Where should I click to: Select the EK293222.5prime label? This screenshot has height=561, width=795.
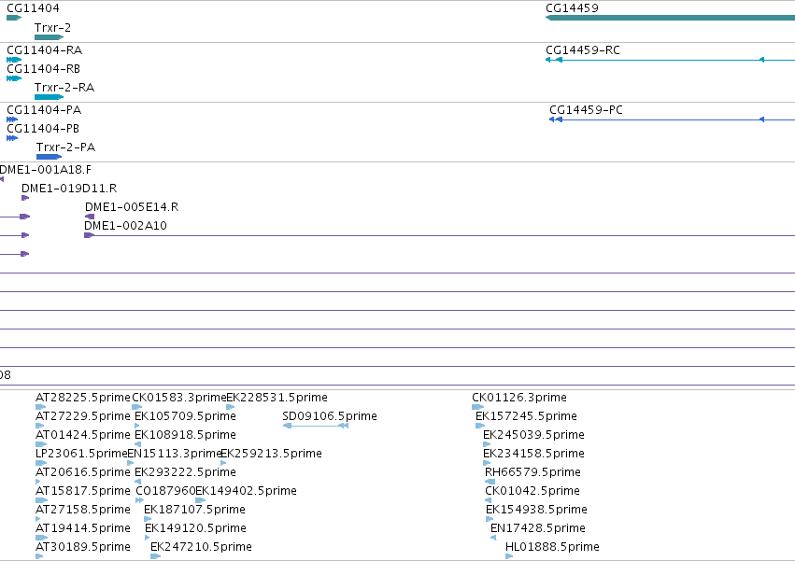186,472
